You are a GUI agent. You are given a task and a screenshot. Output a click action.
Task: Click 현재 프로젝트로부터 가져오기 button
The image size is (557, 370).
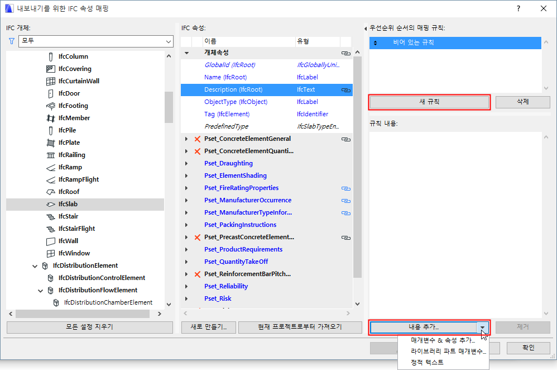[x=300, y=327]
